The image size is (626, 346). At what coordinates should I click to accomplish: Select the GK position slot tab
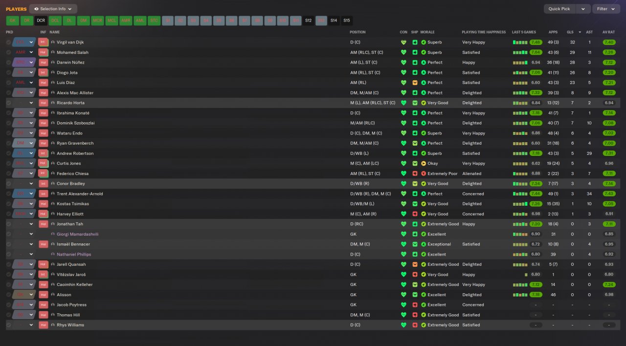[13, 21]
